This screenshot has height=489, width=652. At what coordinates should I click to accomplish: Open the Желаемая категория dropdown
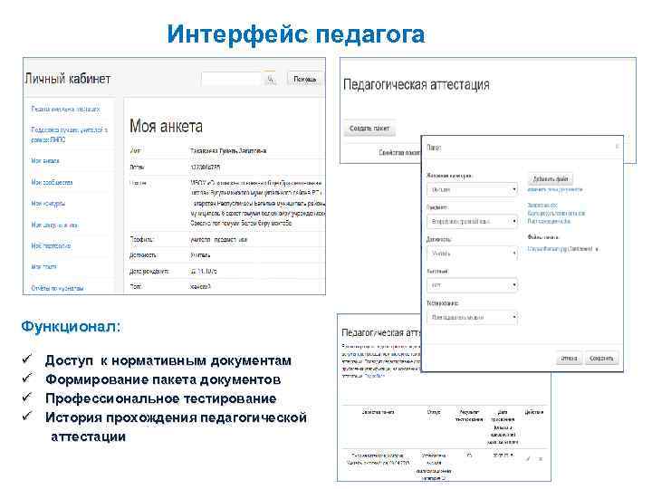tap(472, 189)
